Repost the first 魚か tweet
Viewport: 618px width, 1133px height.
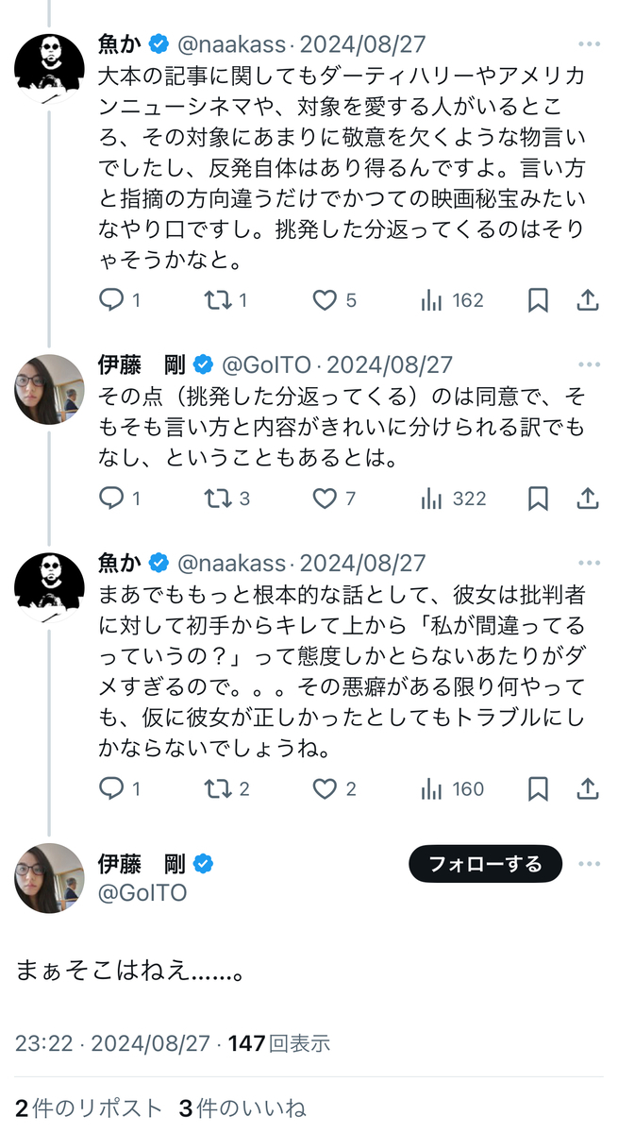218,300
